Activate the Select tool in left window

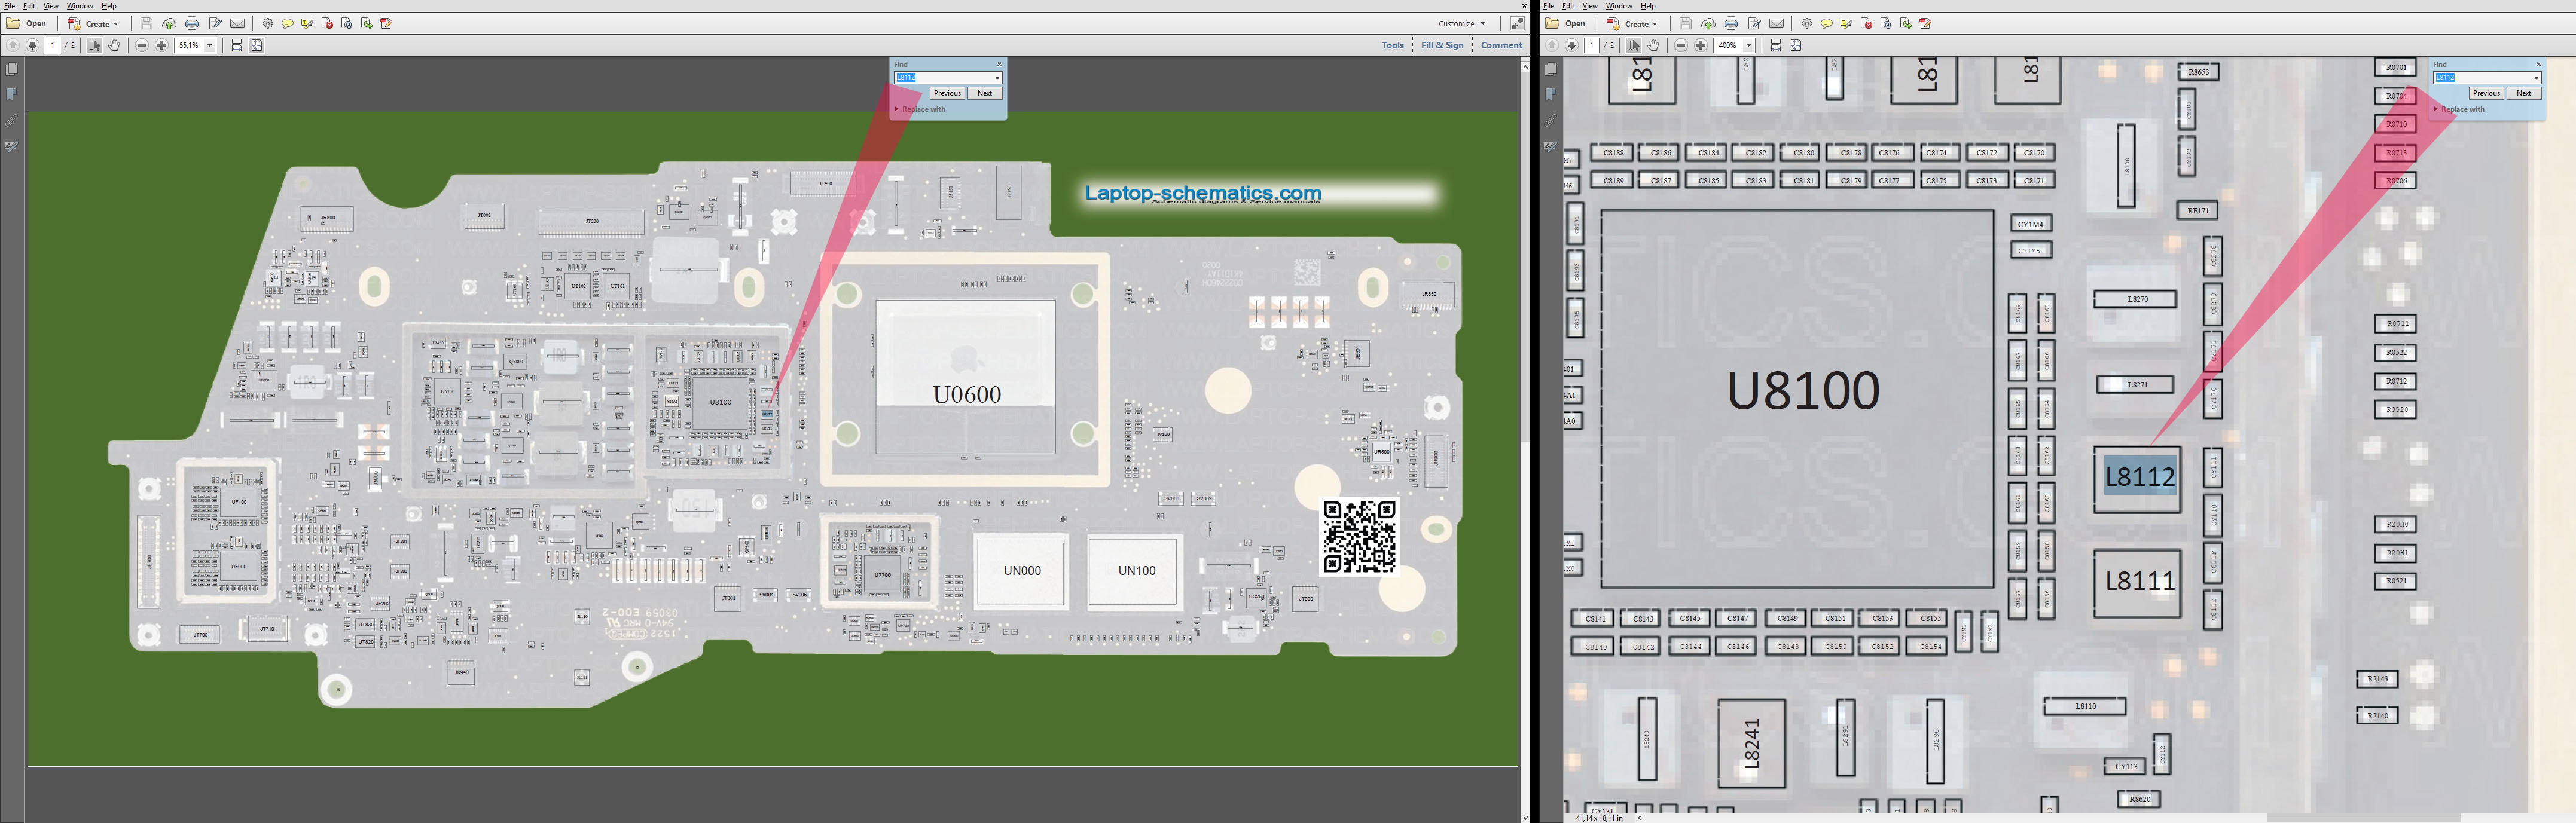[x=95, y=45]
